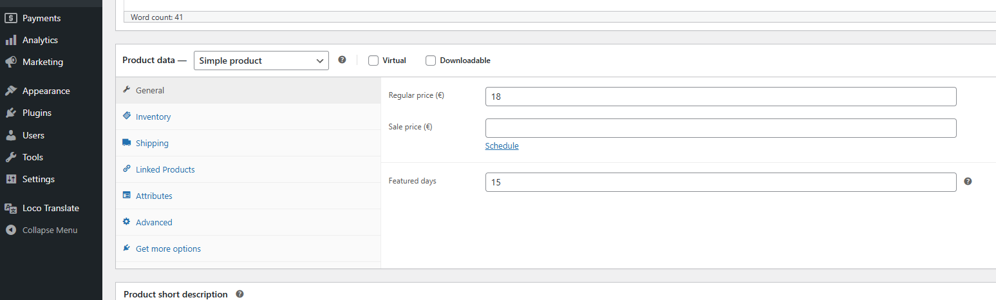Click the Tools wrench icon in sidebar
This screenshot has width=996, height=300.
tap(10, 157)
